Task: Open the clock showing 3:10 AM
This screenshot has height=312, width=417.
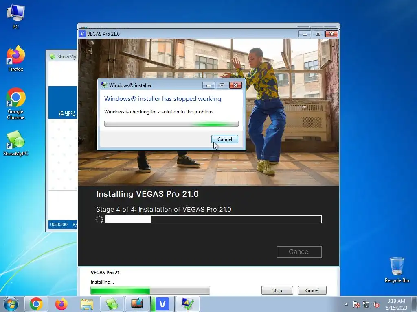Action: [396, 304]
